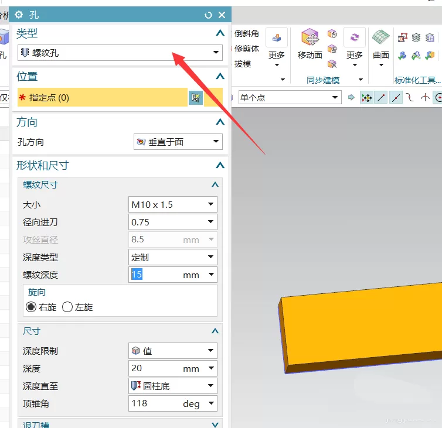
Task: Close the 孔 dialog
Action: click(222, 15)
